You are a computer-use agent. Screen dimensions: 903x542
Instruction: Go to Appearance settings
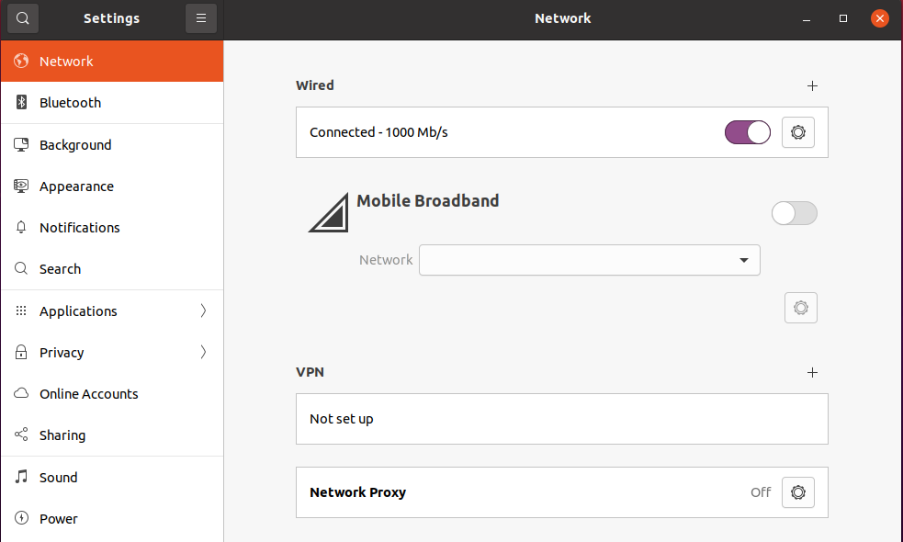pyautogui.click(x=112, y=186)
